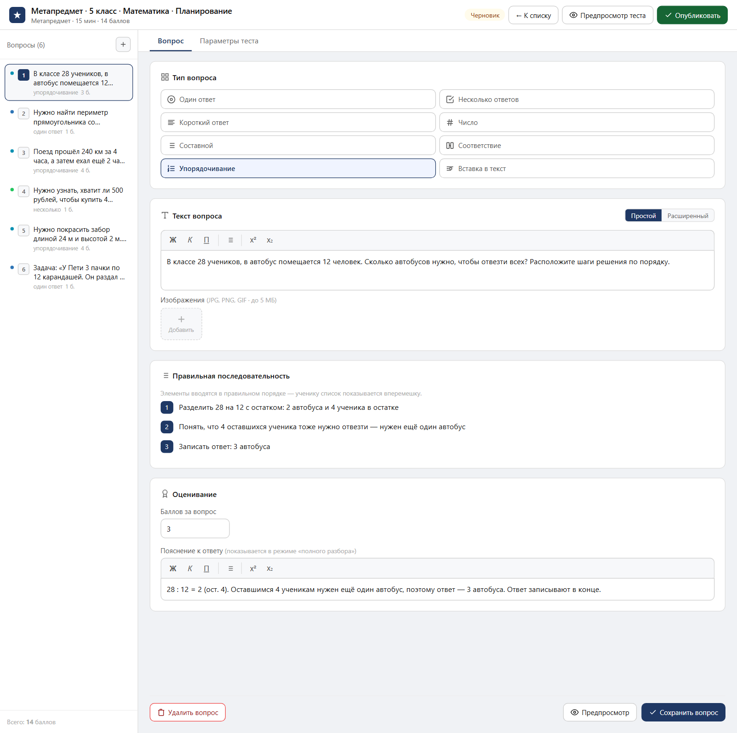
Task: Add an image with the Добавить tile
Action: click(181, 324)
